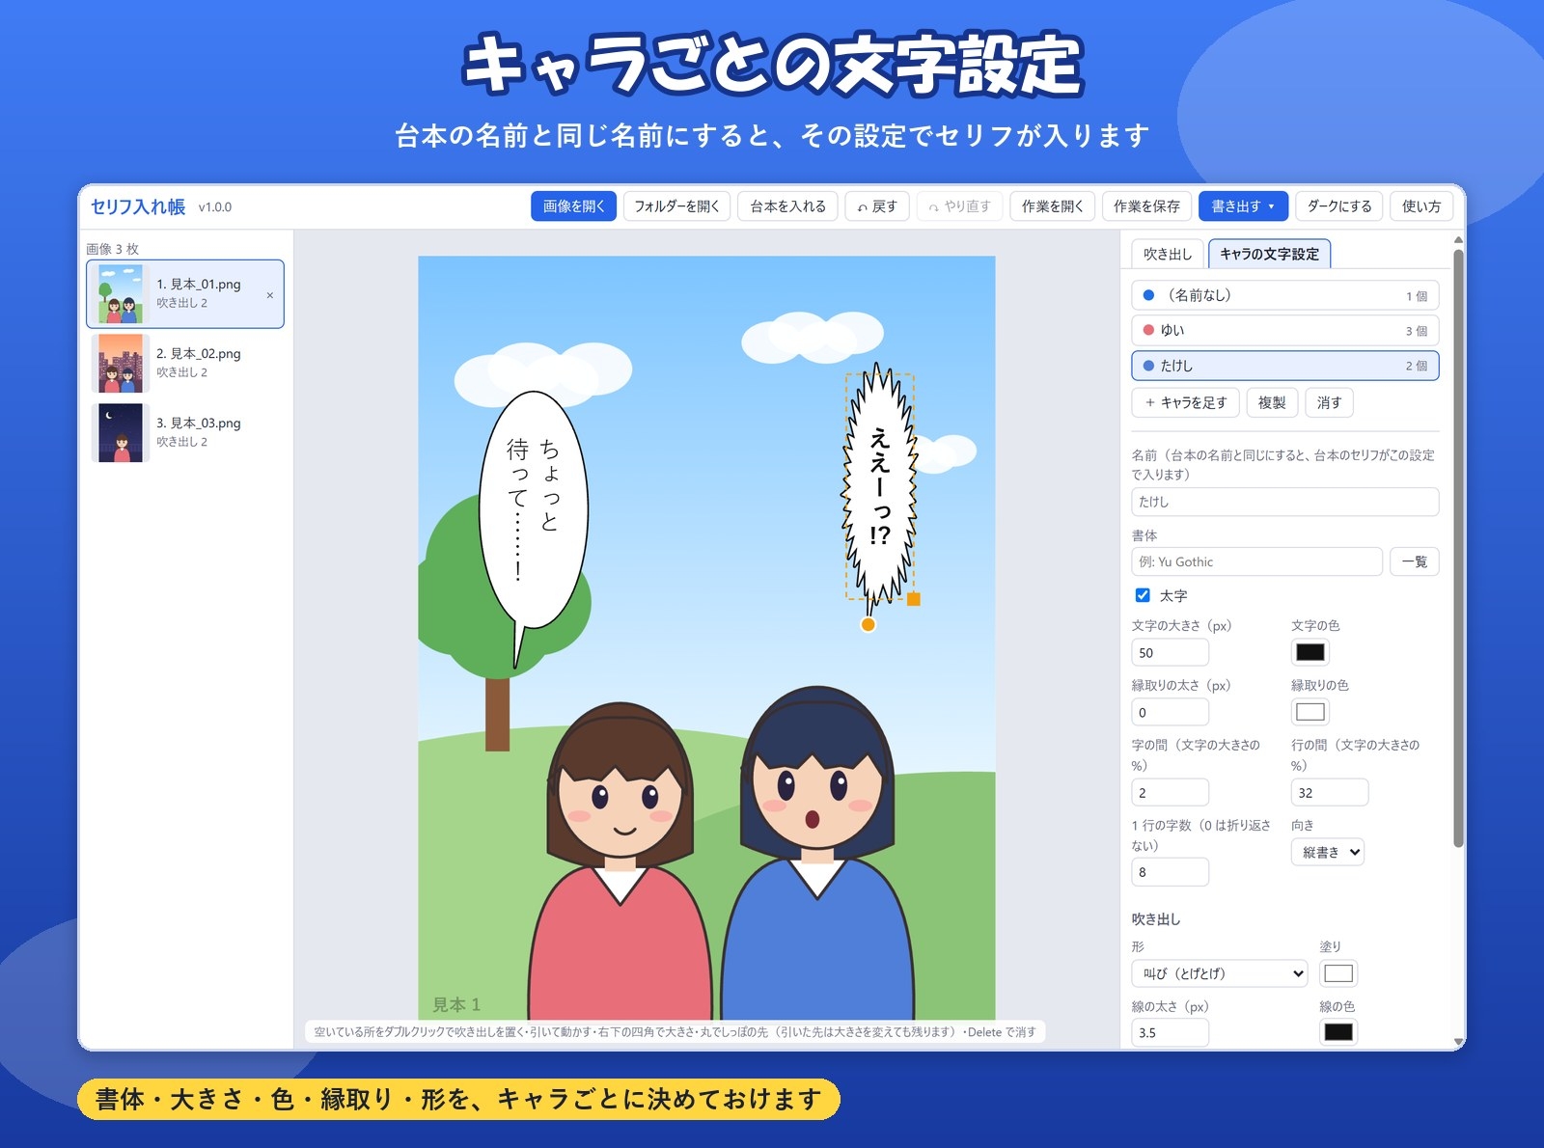1544x1148 pixels.
Task: Switch to the キャラの文字設定 tab
Action: point(1269,254)
